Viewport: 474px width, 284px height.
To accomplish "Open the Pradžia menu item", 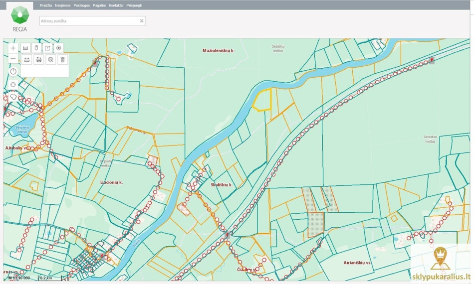I will 45,5.
